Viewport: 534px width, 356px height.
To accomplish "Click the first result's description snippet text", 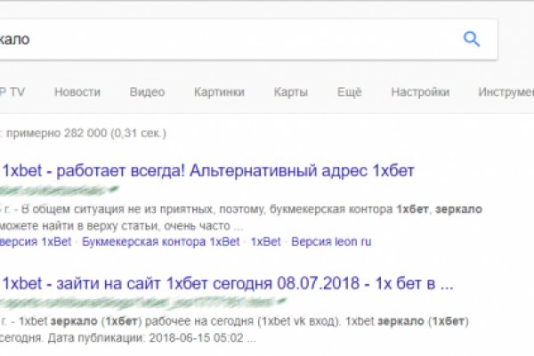I will click(222, 218).
